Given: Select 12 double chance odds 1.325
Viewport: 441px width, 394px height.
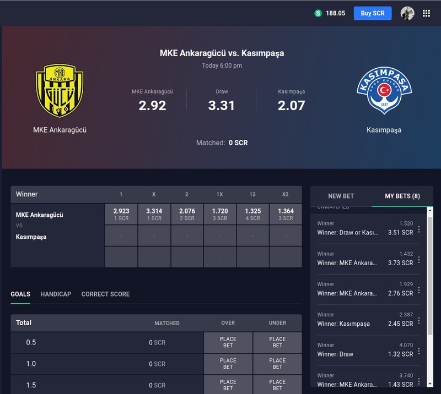Looking at the screenshot, I should pos(253,214).
